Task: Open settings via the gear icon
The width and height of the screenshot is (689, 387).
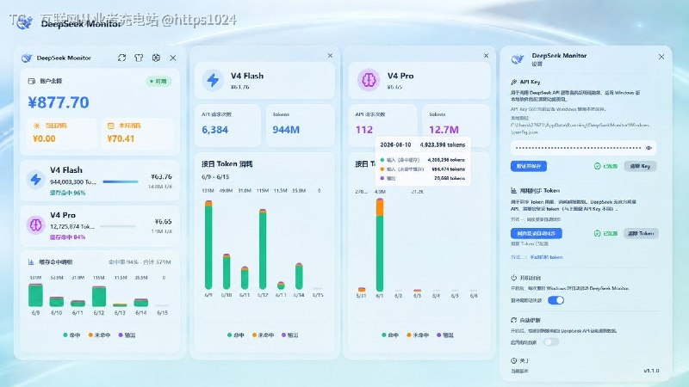Action: 156,58
